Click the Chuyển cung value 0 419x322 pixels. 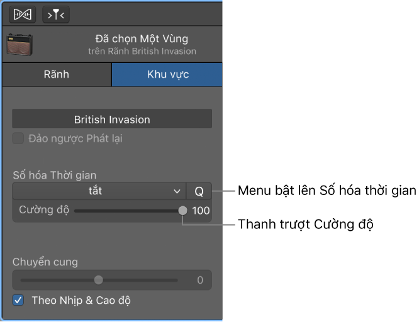coord(200,280)
